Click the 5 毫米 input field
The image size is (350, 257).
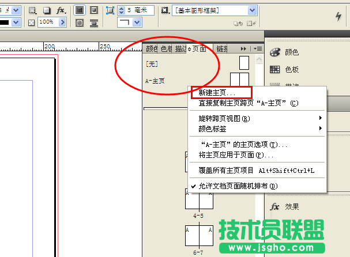click(x=140, y=10)
